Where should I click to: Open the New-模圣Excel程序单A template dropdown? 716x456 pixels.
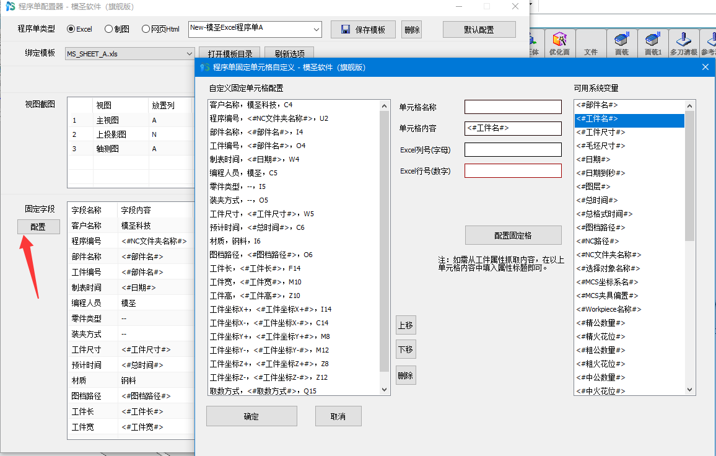(316, 30)
